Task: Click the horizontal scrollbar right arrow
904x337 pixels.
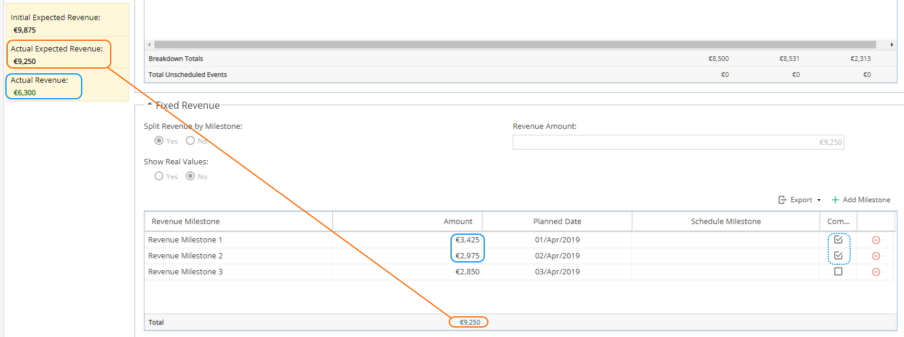Action: click(892, 44)
